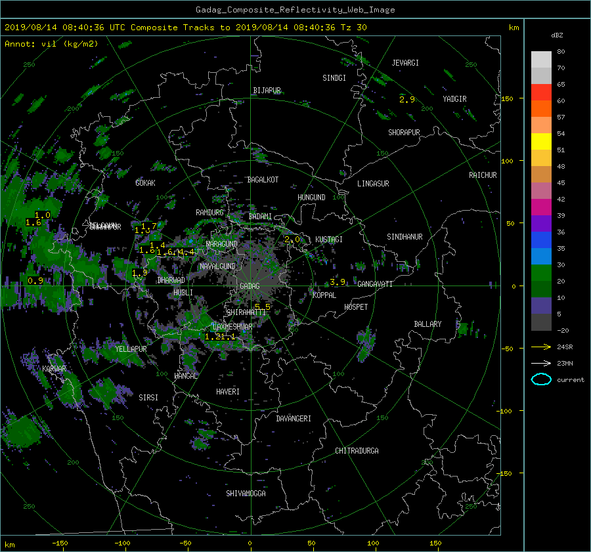Viewport: 591px width, 552px height.
Task: Select the green 30 dBZ color swatch
Action: [x=541, y=273]
